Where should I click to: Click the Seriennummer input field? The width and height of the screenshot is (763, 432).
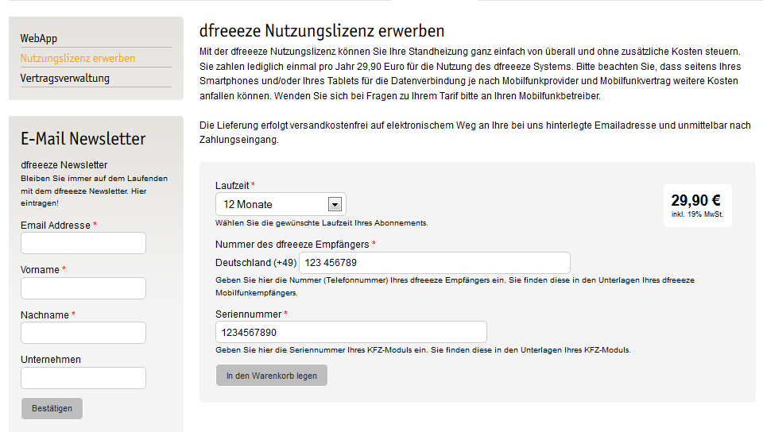[x=351, y=333]
